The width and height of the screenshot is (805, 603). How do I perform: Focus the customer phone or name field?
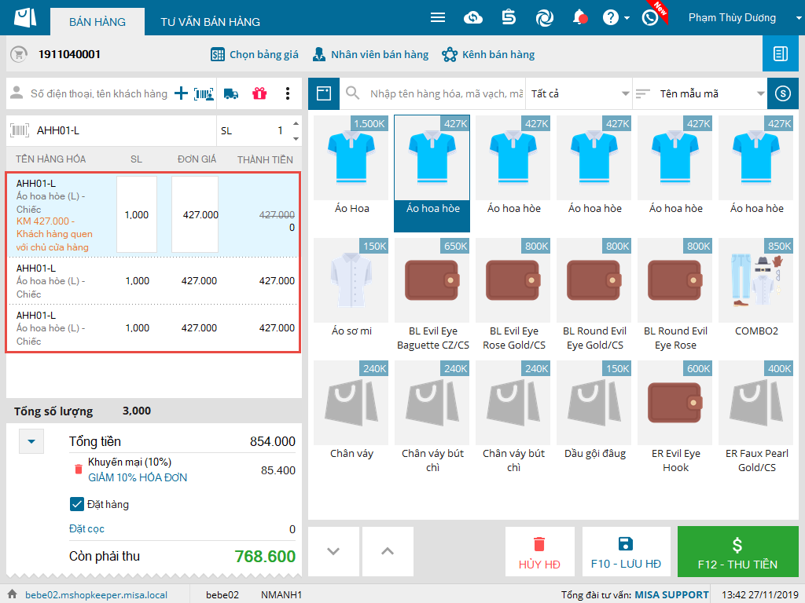(x=98, y=94)
